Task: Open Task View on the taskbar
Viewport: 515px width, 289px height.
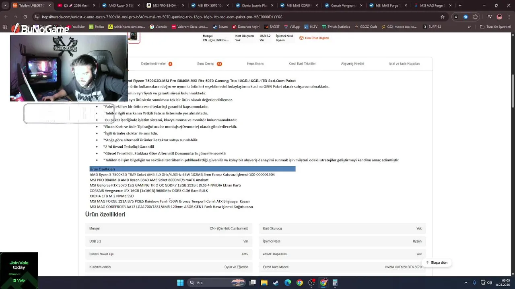Action: tap(253, 283)
